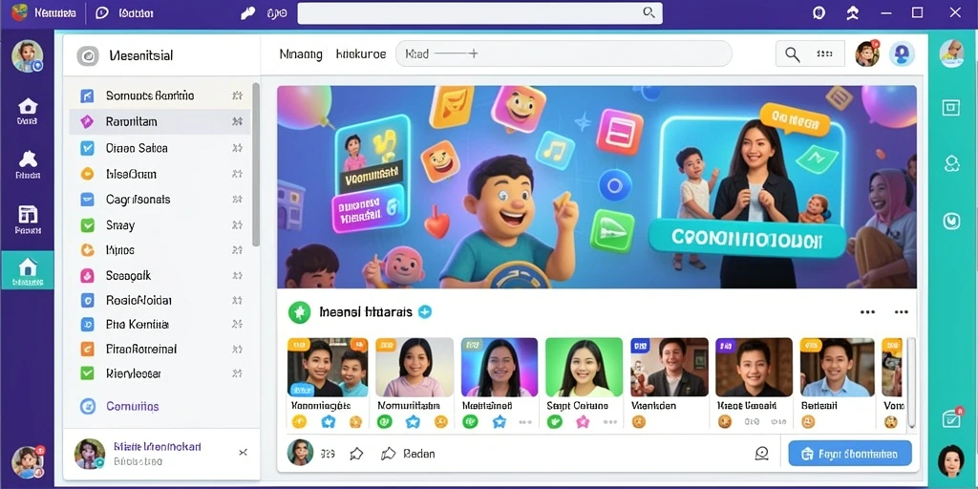
Task: Click the blue plus icon beside section title
Action: 425,312
